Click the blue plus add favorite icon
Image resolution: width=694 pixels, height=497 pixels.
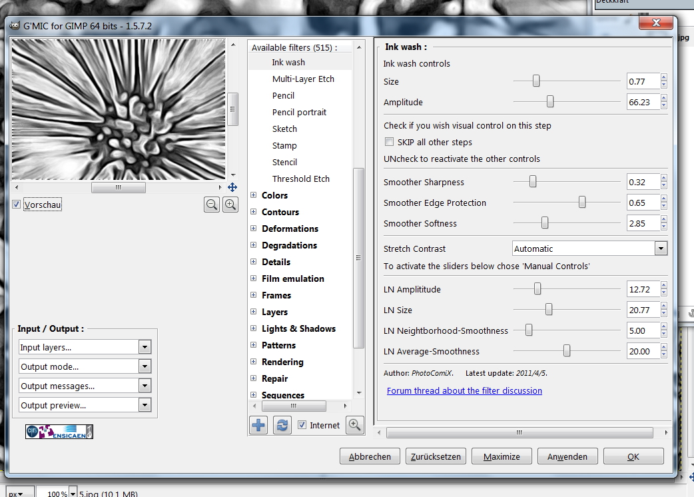point(258,425)
